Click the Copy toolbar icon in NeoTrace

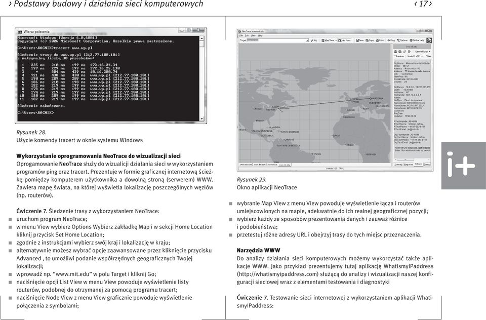pyautogui.click(x=370, y=41)
